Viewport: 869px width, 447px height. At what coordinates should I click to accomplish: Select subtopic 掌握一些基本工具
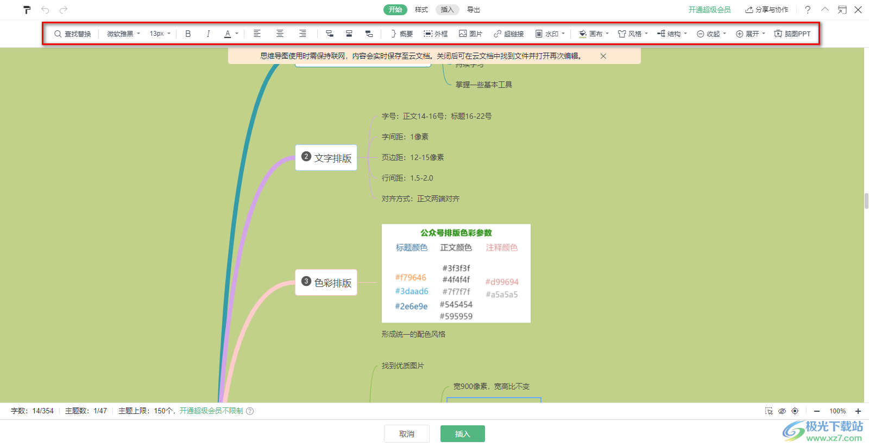[484, 85]
